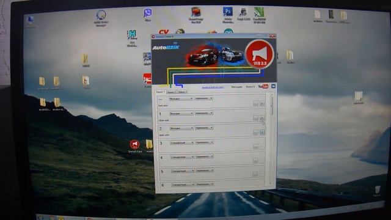Select the folder right of the AutoBZIK window
Viewport: 391px width, 220px height.
point(290,57)
